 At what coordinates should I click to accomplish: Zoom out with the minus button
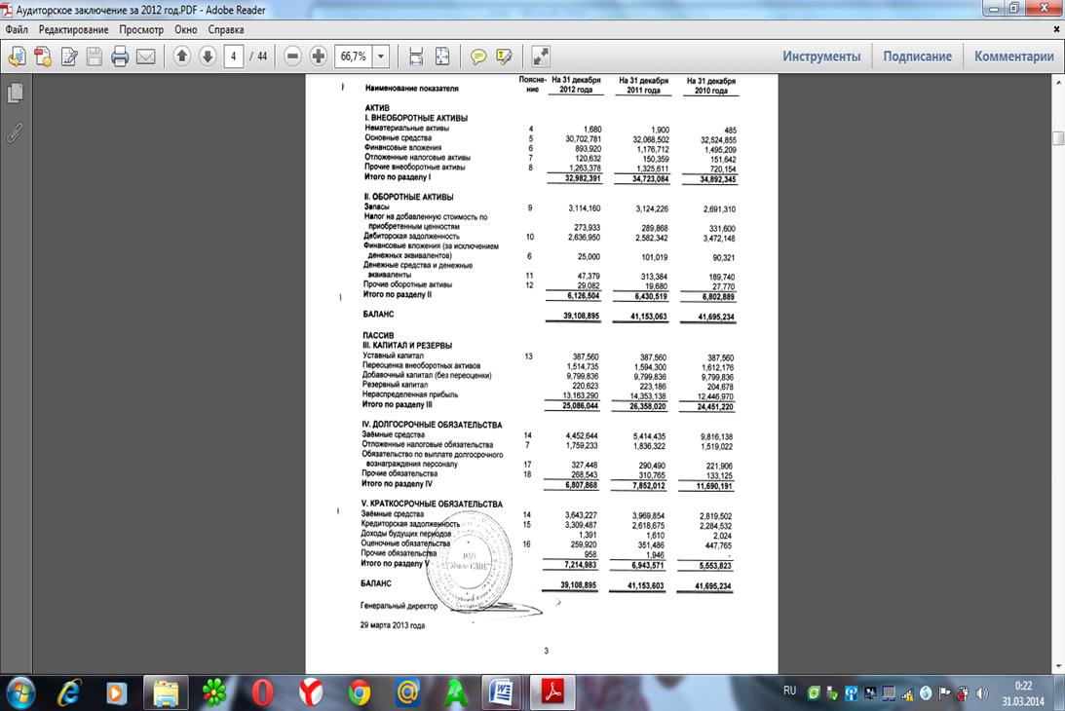[293, 56]
